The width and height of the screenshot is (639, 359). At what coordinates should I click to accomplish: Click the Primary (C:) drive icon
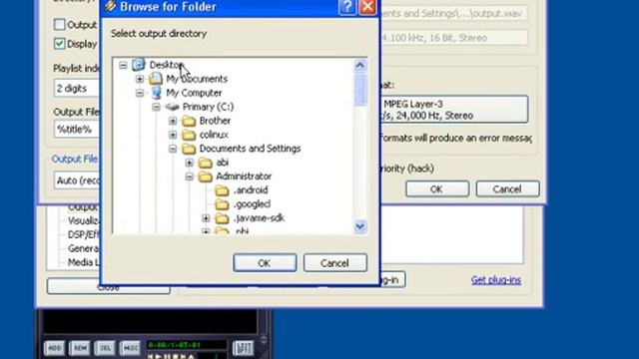173,107
